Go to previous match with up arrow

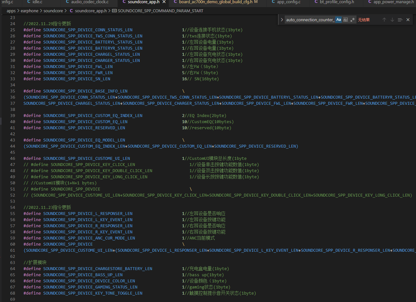tap(384, 20)
